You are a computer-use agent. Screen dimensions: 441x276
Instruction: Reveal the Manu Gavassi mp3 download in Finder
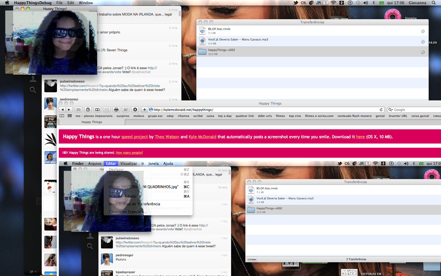tap(423, 42)
